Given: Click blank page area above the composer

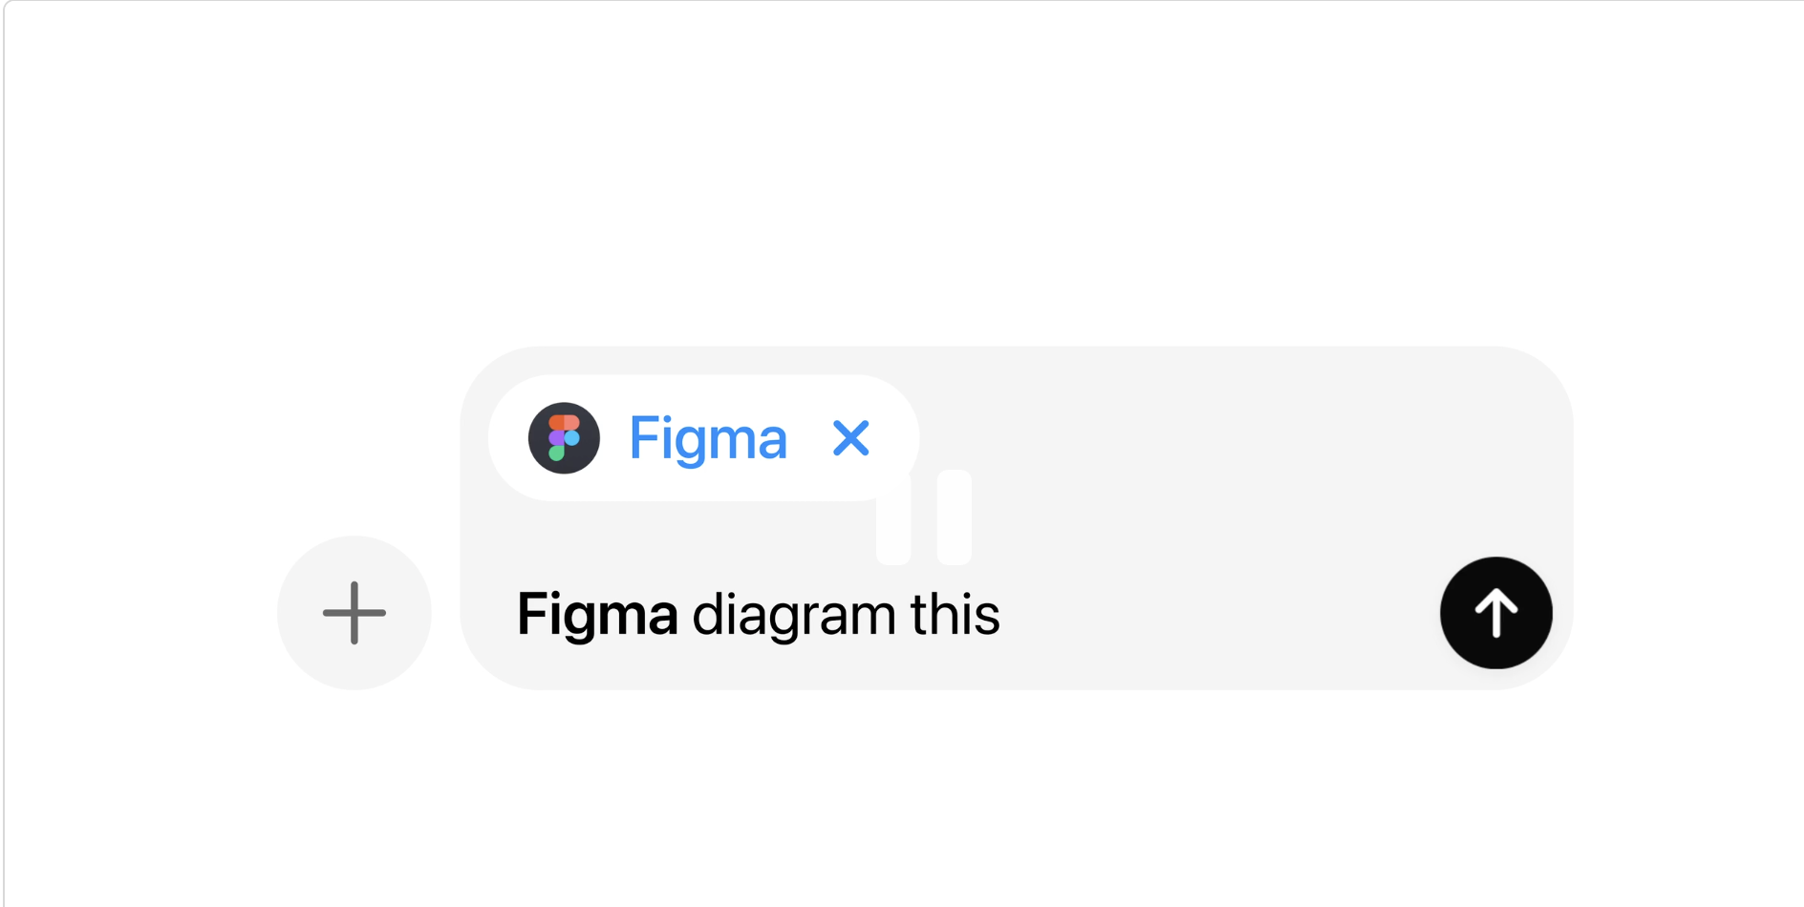Looking at the screenshot, I should [902, 172].
